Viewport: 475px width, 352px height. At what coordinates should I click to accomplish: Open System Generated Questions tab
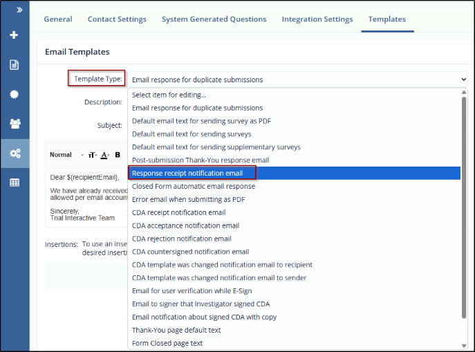(x=214, y=19)
